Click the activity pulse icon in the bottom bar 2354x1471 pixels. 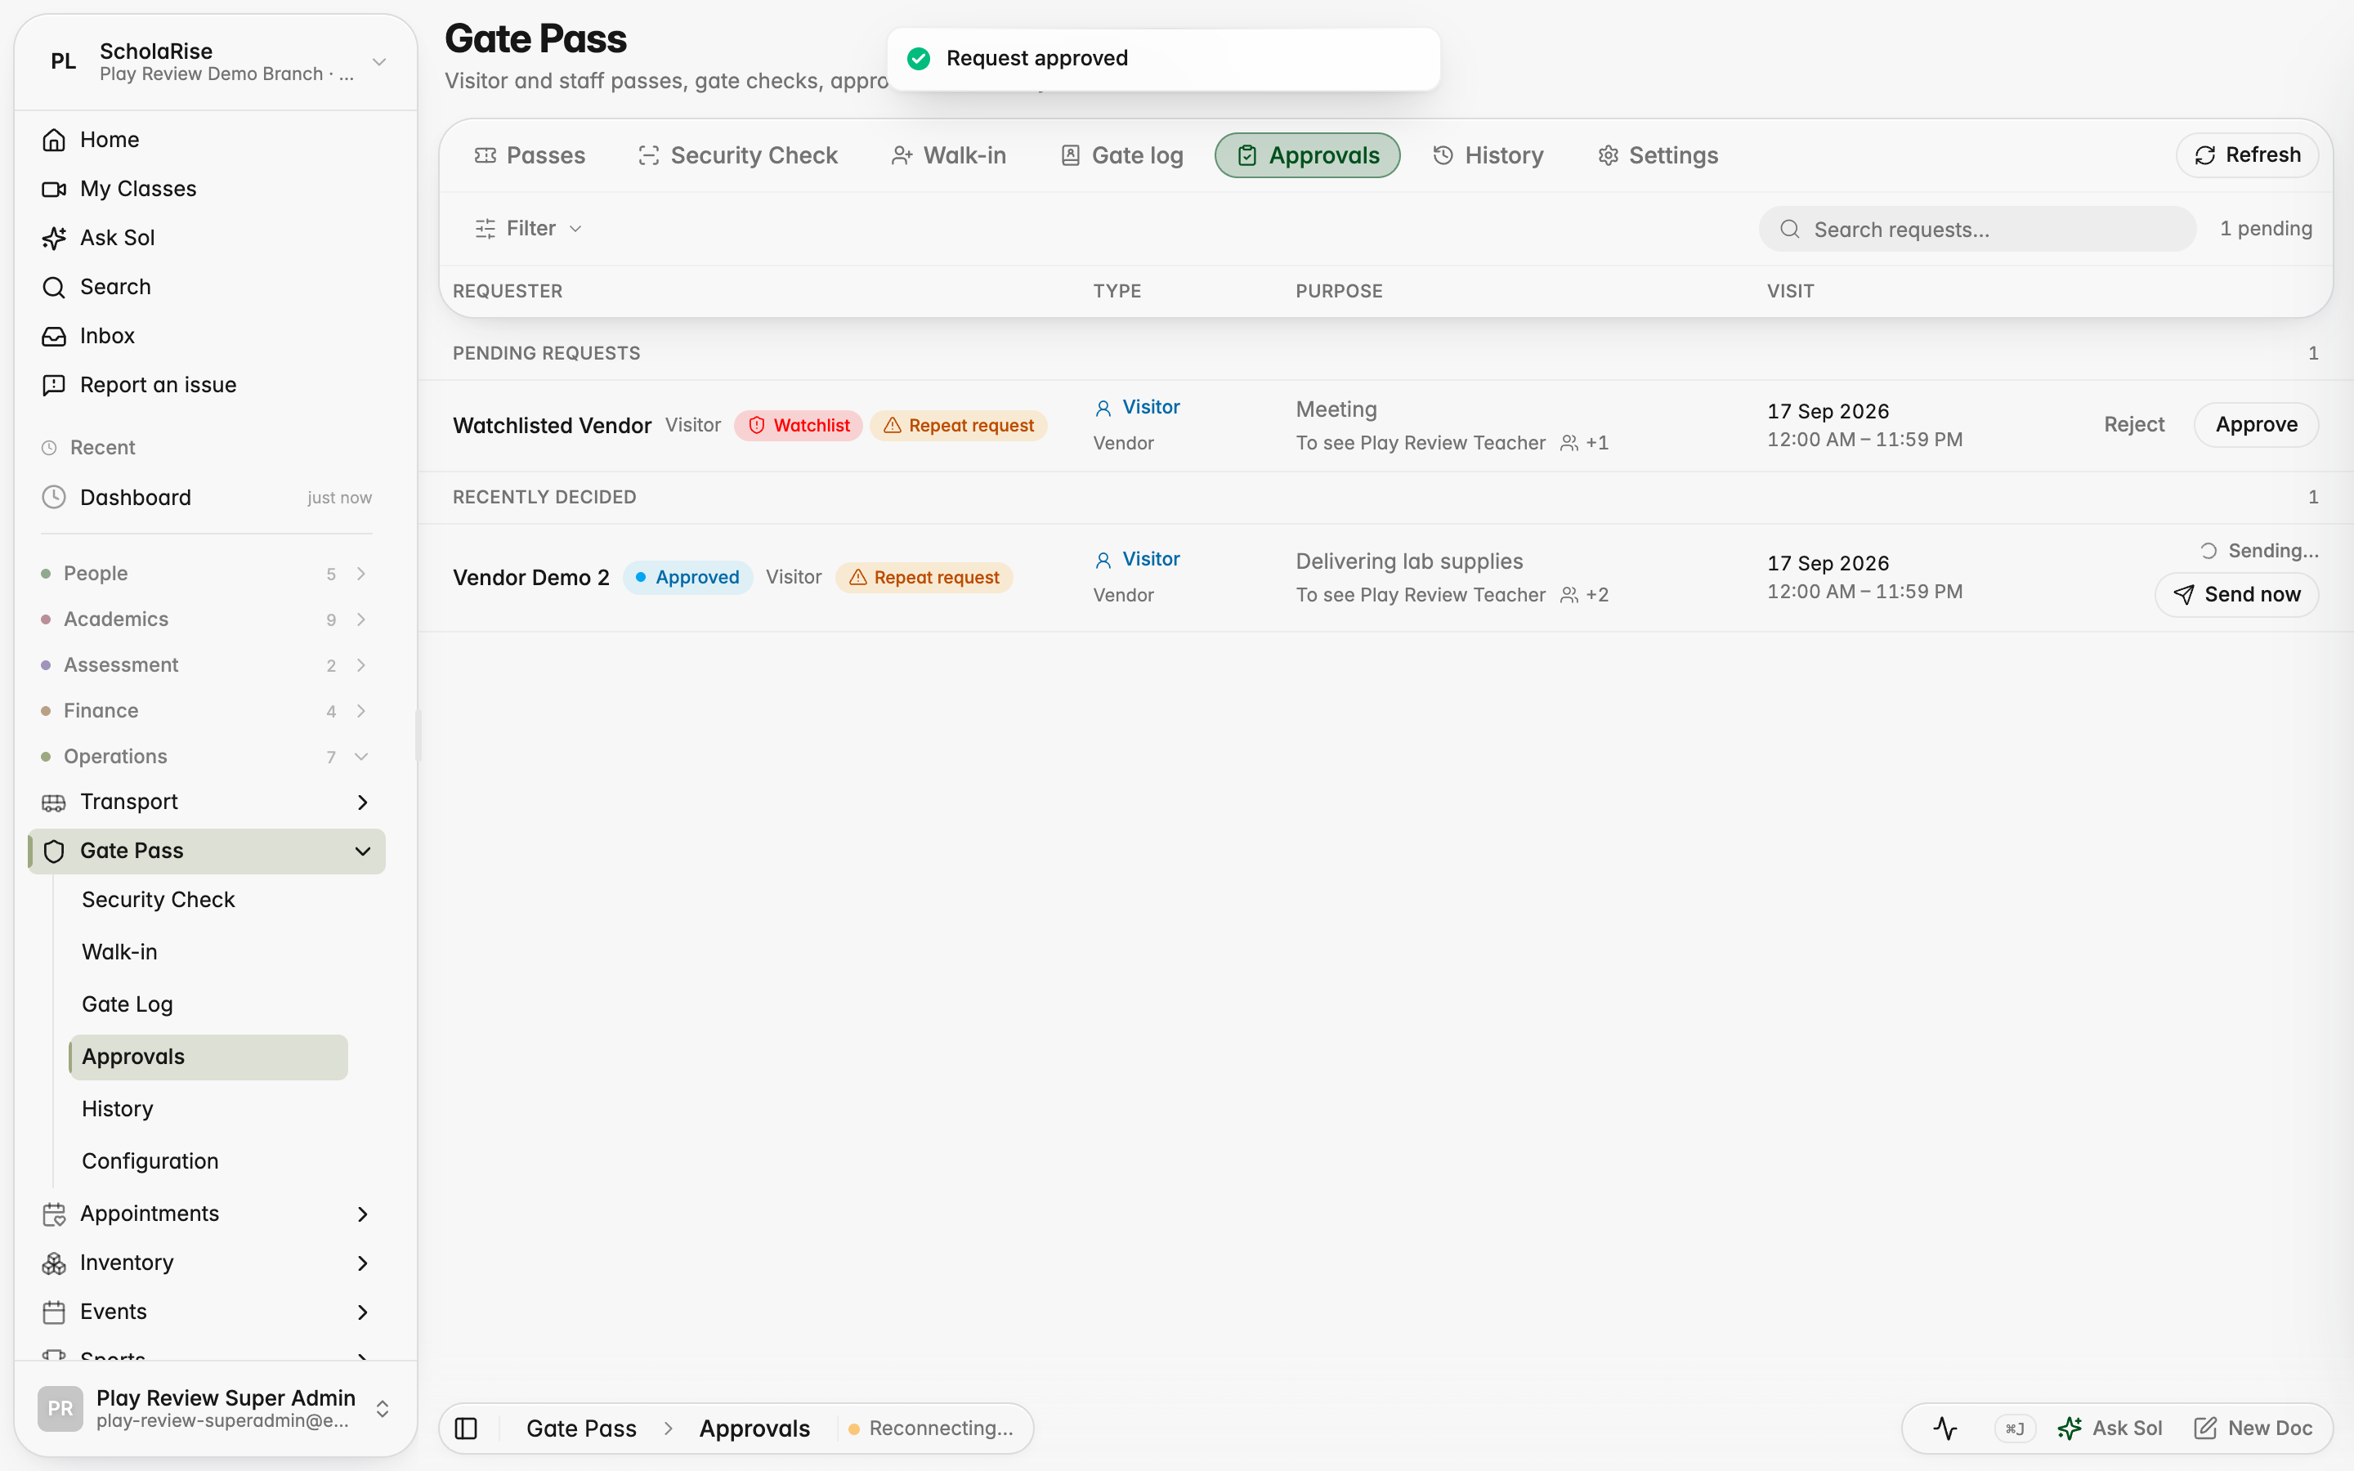[x=1945, y=1429]
